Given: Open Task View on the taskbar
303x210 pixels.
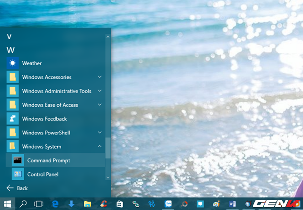Looking at the screenshot, I should pyautogui.click(x=39, y=204).
